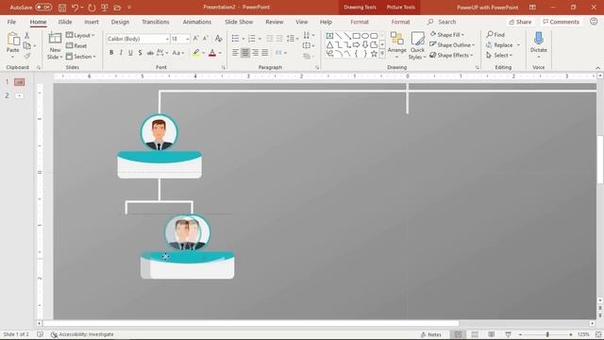The height and width of the screenshot is (340, 604).
Task: Undo the last action
Action: tap(75, 8)
